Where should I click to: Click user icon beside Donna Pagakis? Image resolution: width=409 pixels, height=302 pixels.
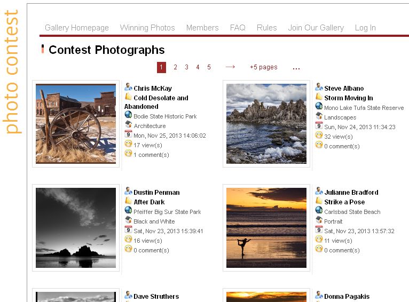click(x=319, y=295)
